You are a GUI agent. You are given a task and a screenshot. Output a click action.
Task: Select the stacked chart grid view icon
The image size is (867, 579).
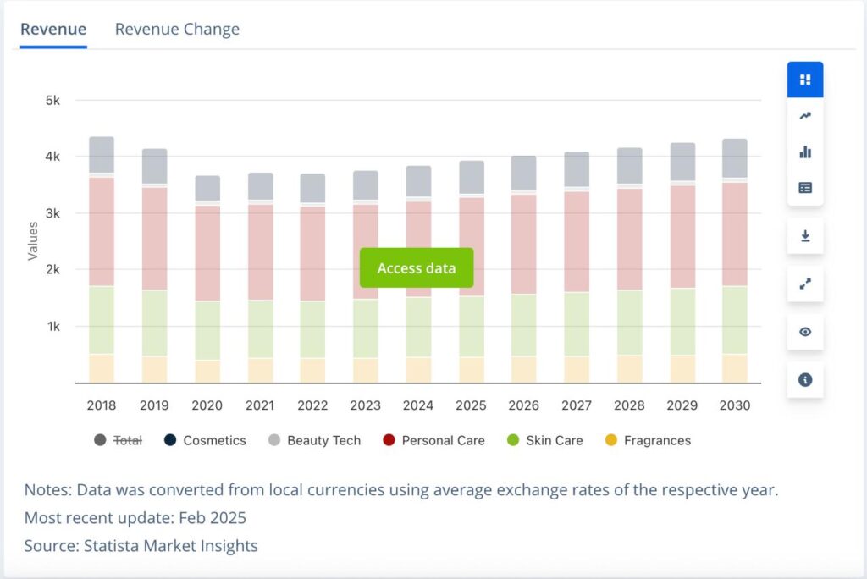804,80
